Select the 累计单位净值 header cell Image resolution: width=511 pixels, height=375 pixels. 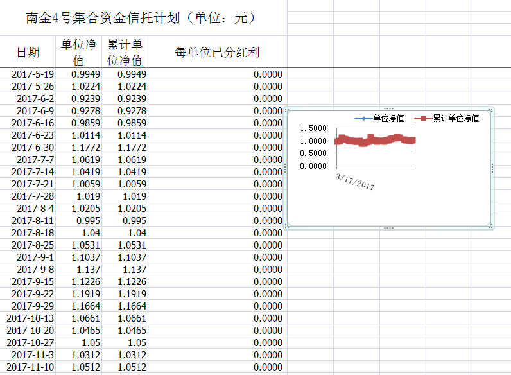[125, 52]
